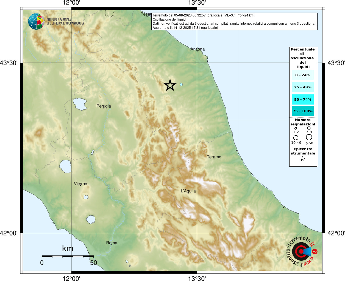Select the 75 - 100% color swatch
Screen dimensions: 345x281
coord(303,111)
